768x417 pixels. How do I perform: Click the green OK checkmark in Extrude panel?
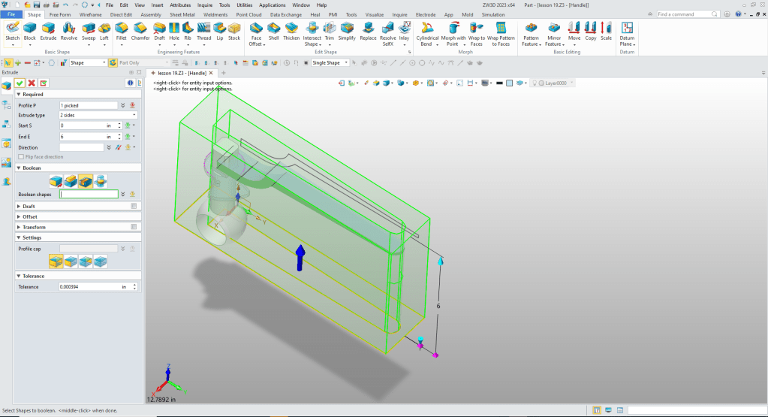click(x=20, y=83)
